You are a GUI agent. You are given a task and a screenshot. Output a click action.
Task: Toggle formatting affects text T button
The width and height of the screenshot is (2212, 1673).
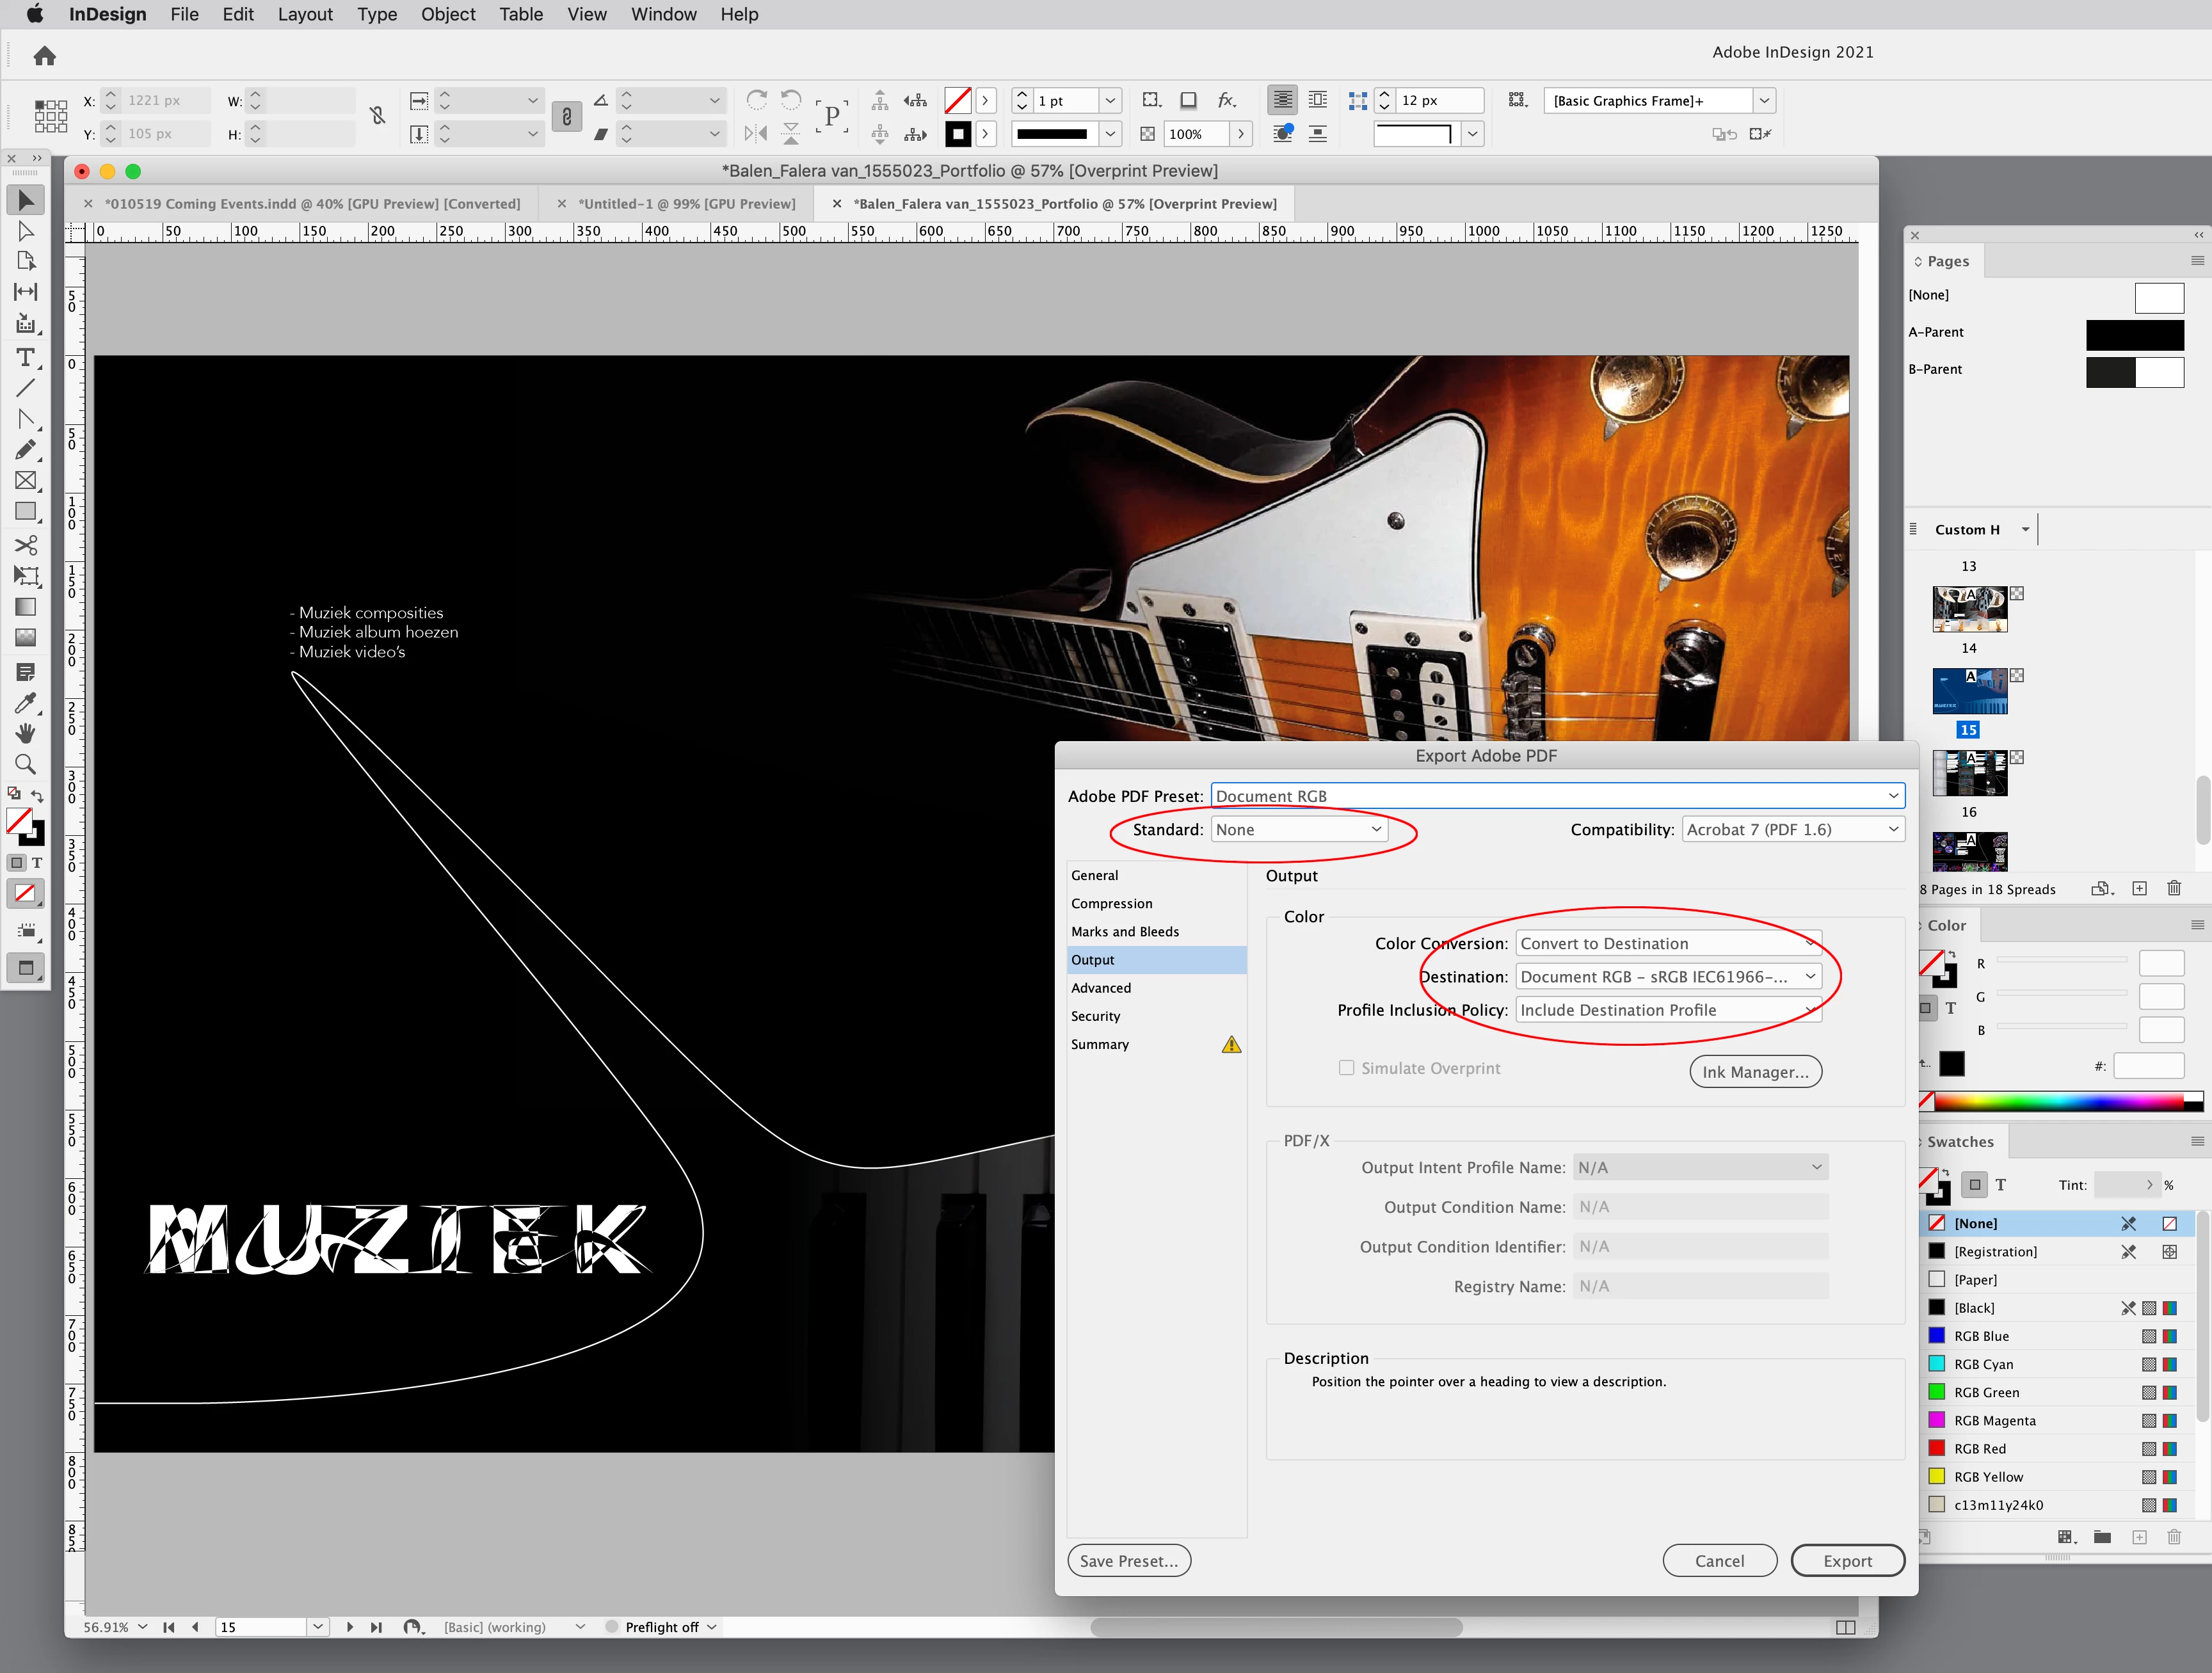pos(37,862)
